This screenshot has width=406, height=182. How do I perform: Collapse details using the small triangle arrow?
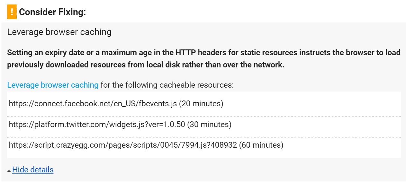(x=9, y=170)
